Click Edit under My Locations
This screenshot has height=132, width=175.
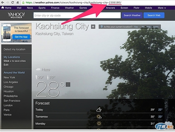[x=6, y=65]
